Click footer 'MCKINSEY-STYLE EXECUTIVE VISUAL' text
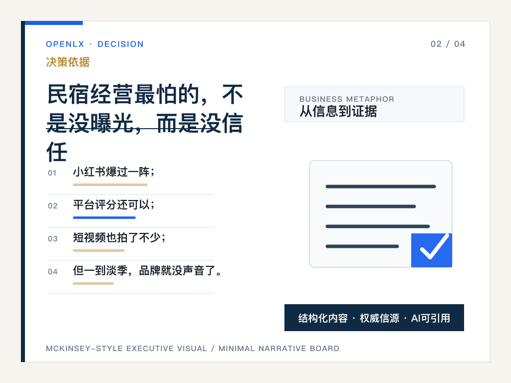Image resolution: width=511 pixels, height=383 pixels. (x=126, y=349)
